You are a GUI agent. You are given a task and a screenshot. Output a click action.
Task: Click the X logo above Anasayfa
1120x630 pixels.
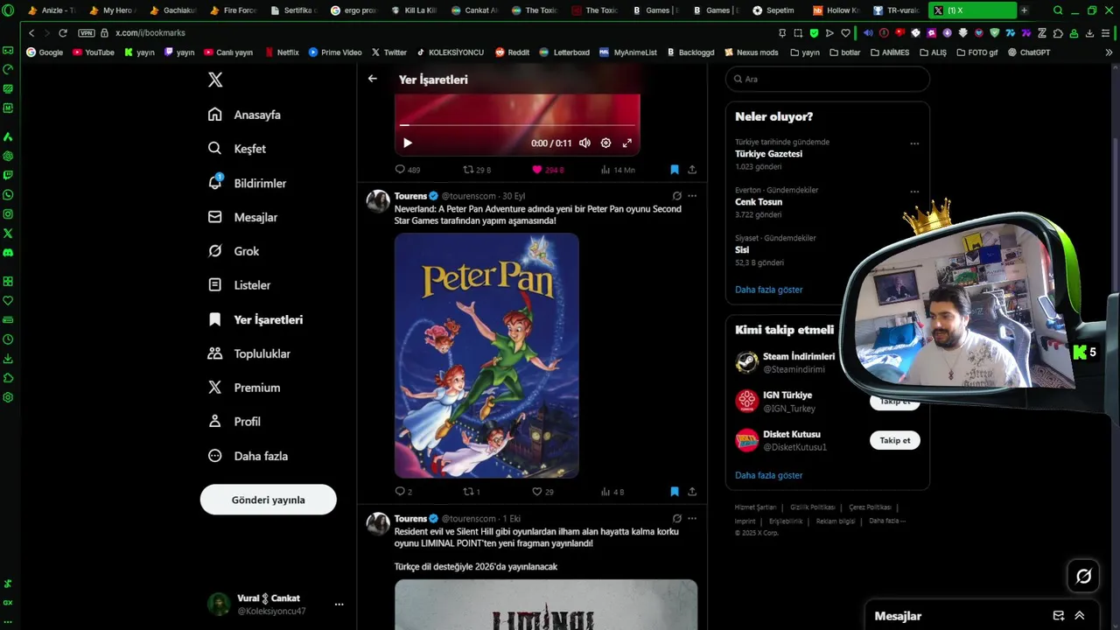[x=215, y=80]
